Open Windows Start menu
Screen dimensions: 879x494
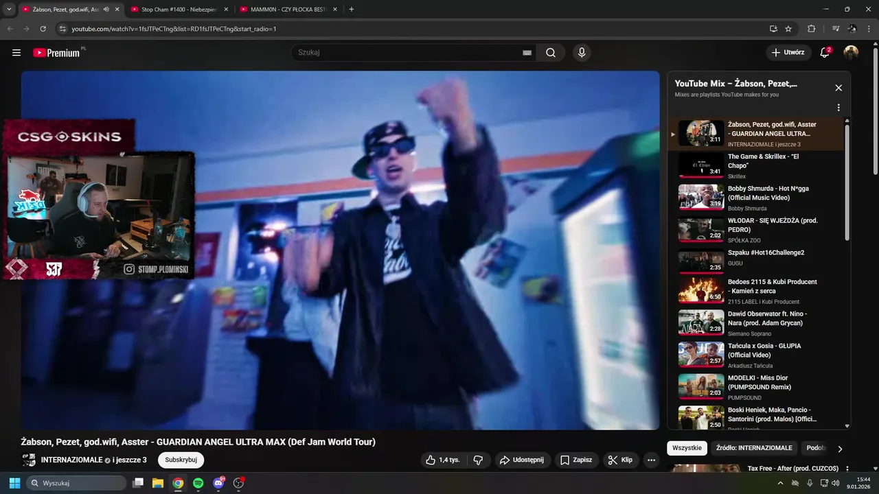[x=14, y=483]
